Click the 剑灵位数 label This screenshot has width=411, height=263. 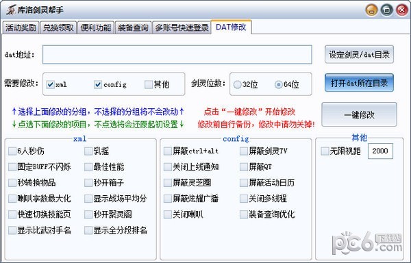pyautogui.click(x=208, y=84)
